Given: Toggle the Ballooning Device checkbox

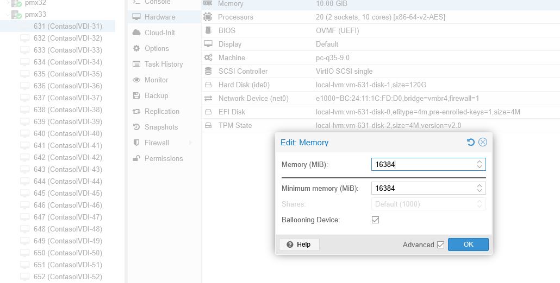Looking at the screenshot, I should [x=375, y=220].
